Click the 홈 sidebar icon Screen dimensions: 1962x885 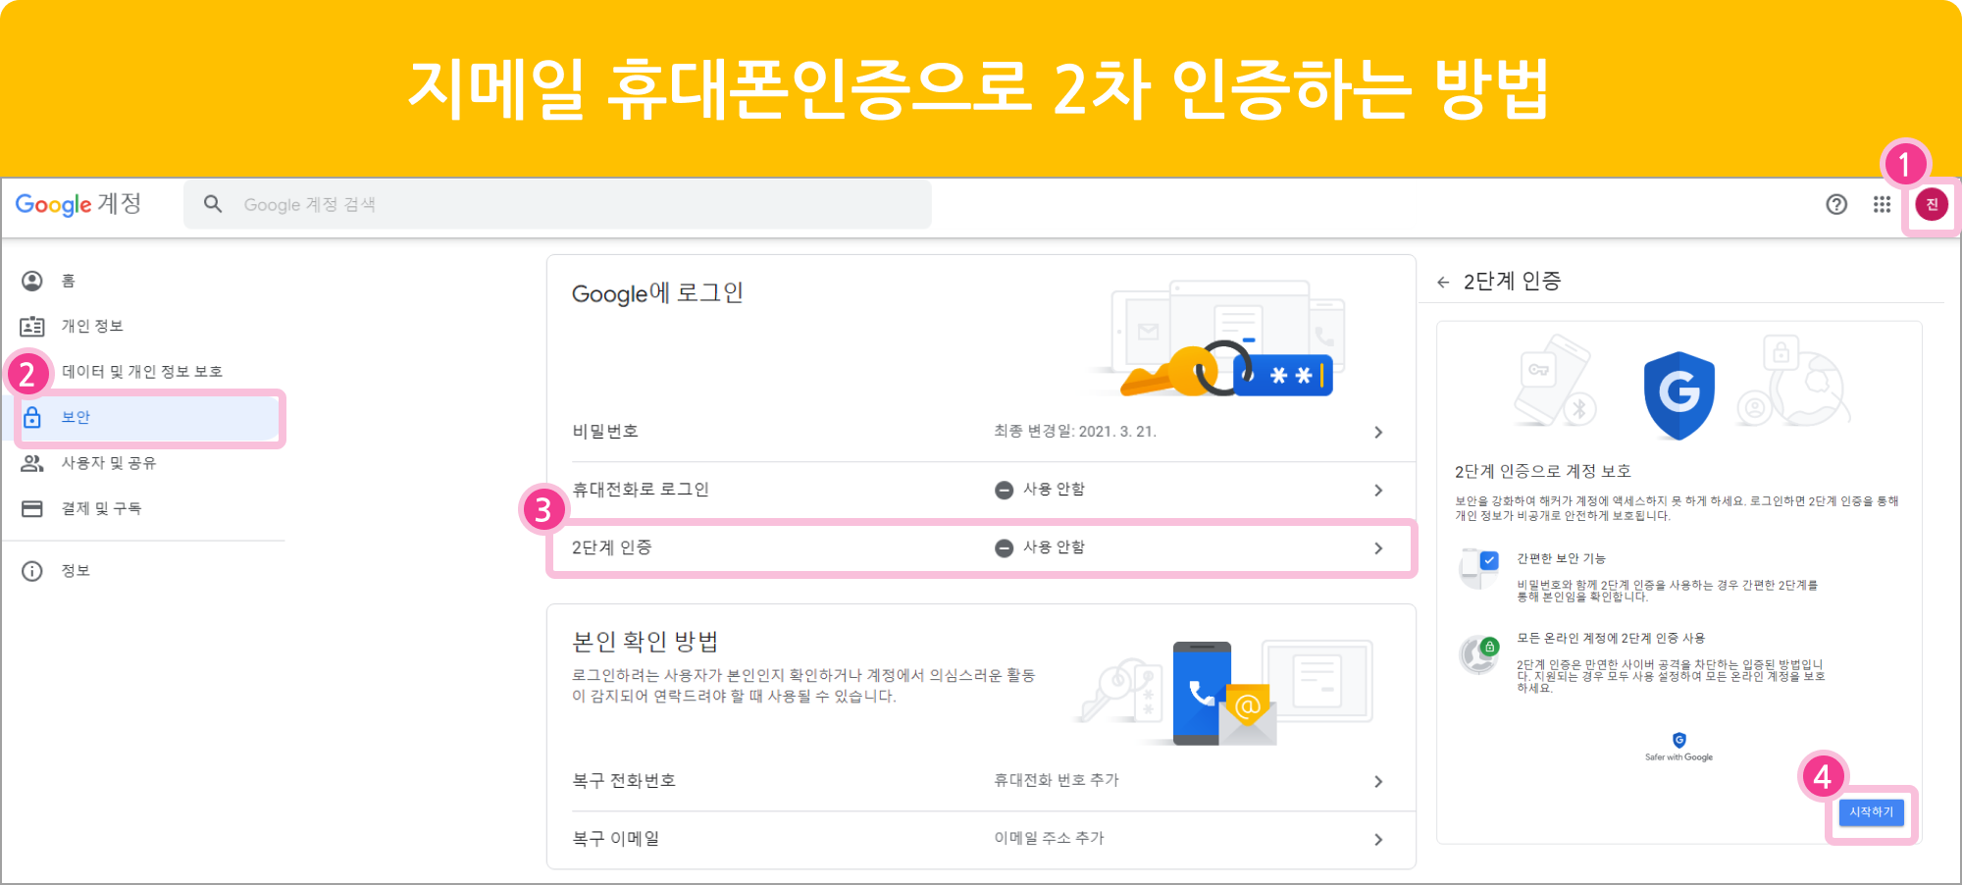(x=32, y=281)
